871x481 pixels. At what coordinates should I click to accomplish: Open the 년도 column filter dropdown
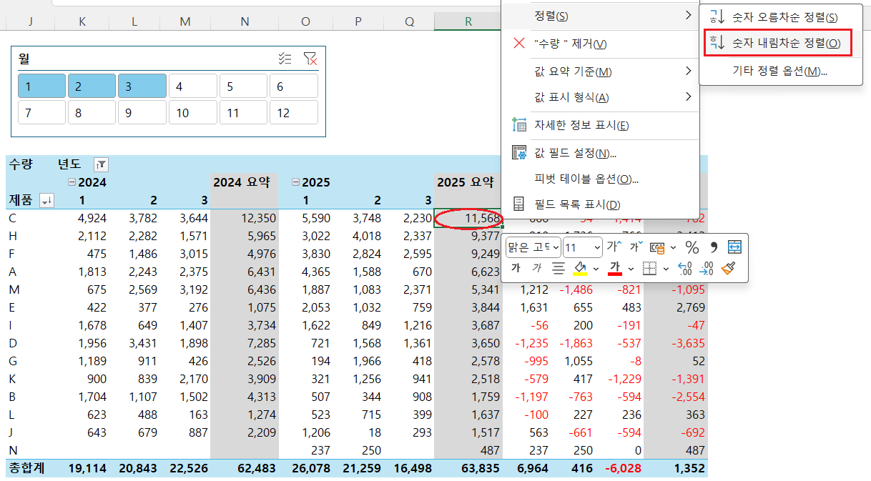point(101,164)
